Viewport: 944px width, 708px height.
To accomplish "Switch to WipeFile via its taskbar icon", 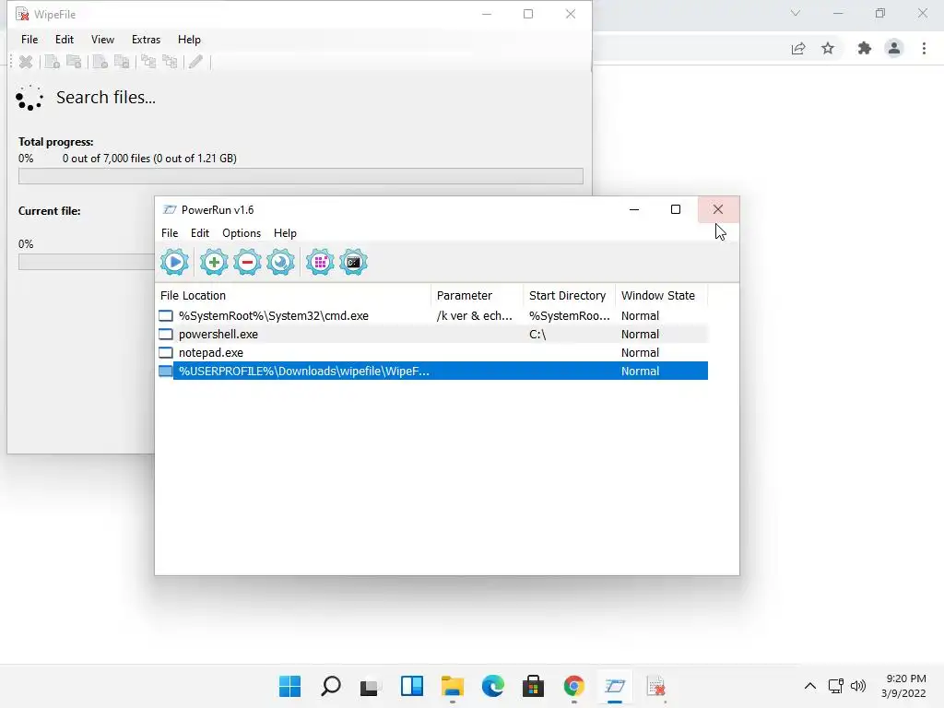I will [655, 686].
